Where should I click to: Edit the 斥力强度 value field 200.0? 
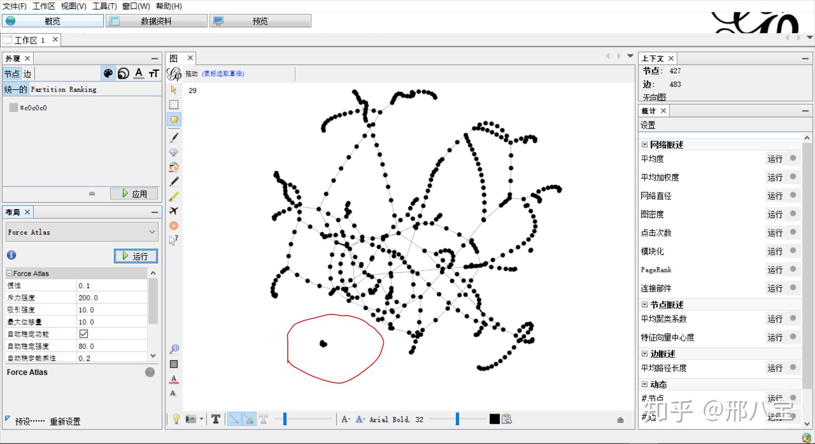[x=112, y=298]
